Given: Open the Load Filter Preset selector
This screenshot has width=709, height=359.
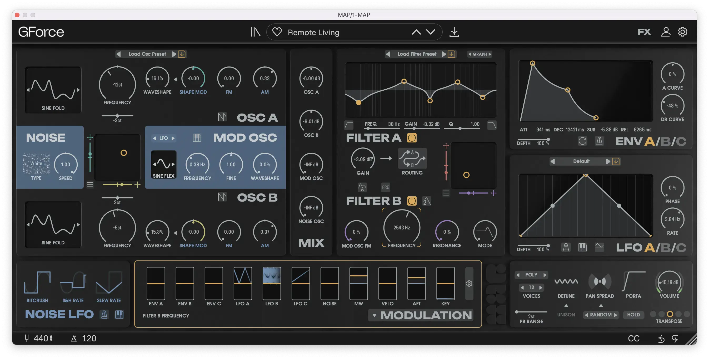Looking at the screenshot, I should tap(417, 54).
